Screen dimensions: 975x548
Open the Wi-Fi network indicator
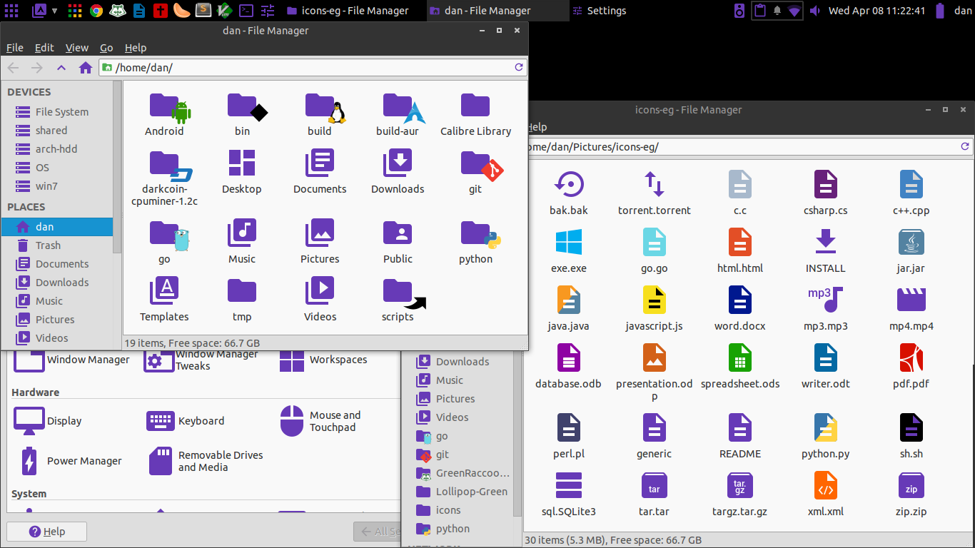[794, 11]
